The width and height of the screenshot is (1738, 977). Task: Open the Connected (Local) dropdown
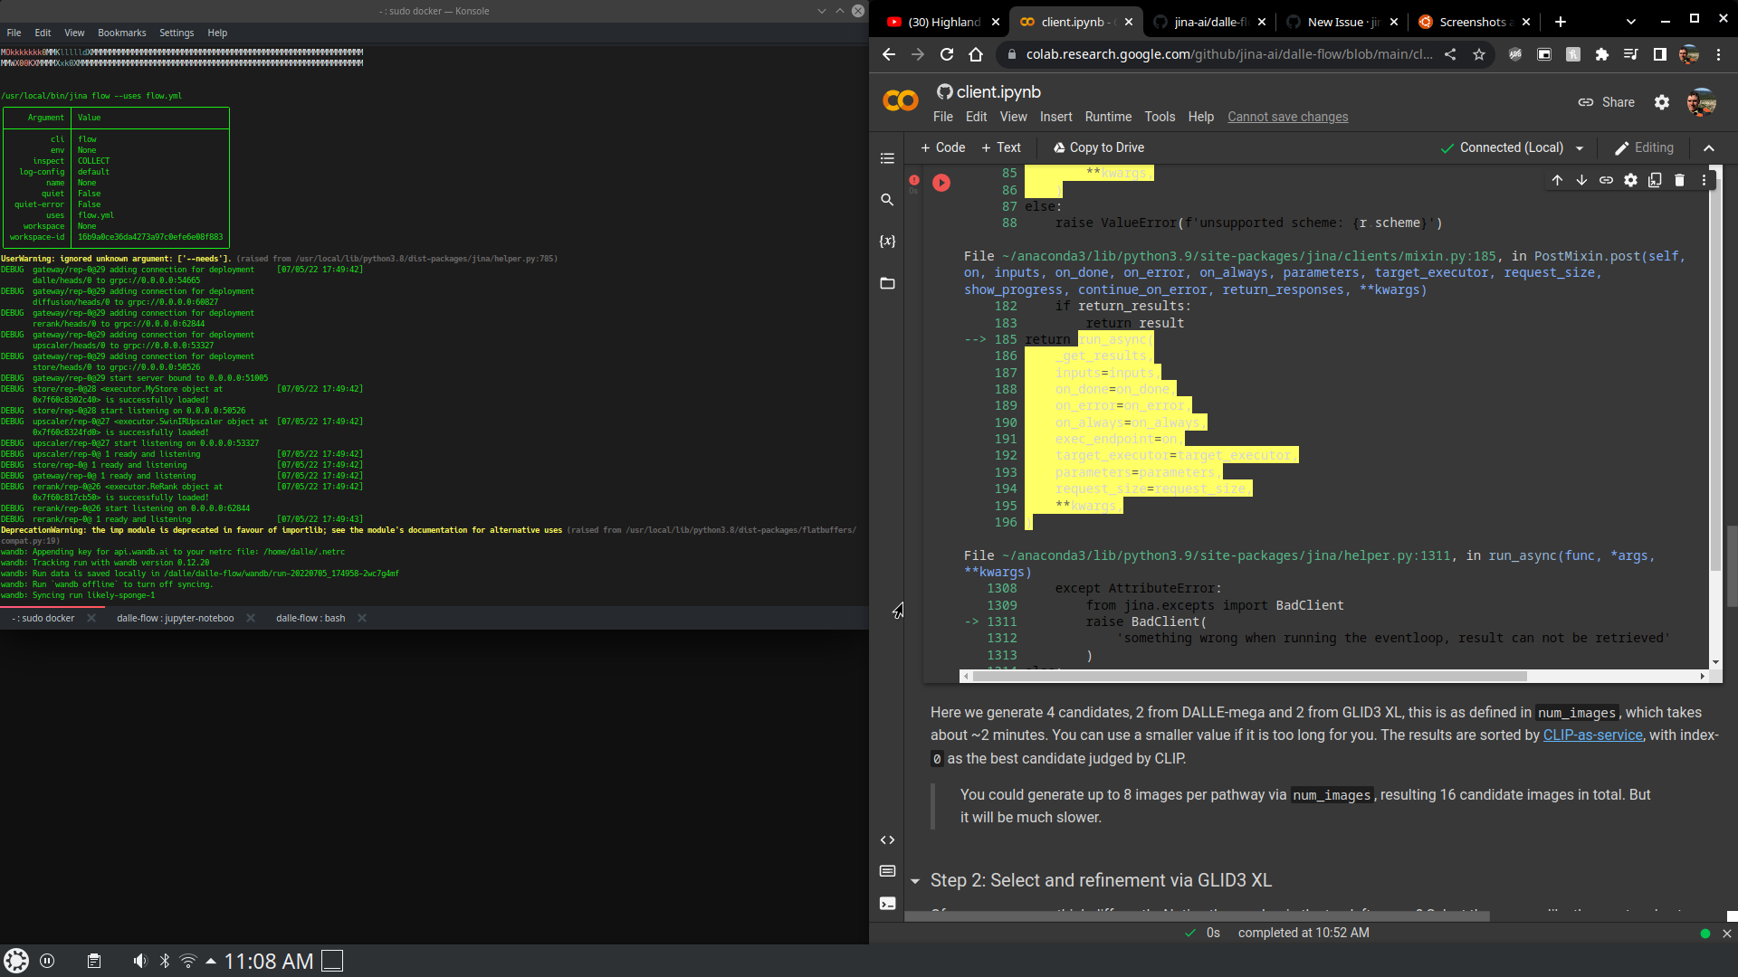(x=1580, y=147)
